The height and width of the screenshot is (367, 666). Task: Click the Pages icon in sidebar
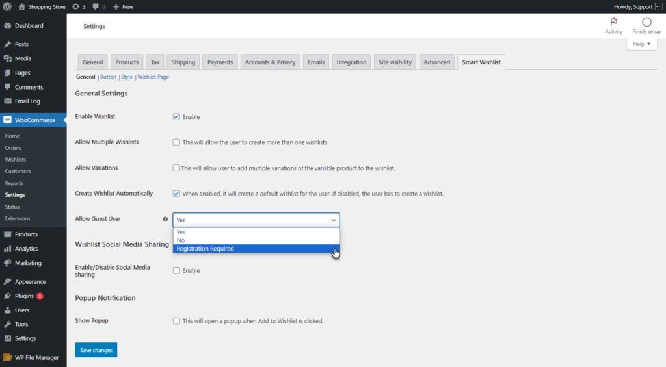click(8, 73)
